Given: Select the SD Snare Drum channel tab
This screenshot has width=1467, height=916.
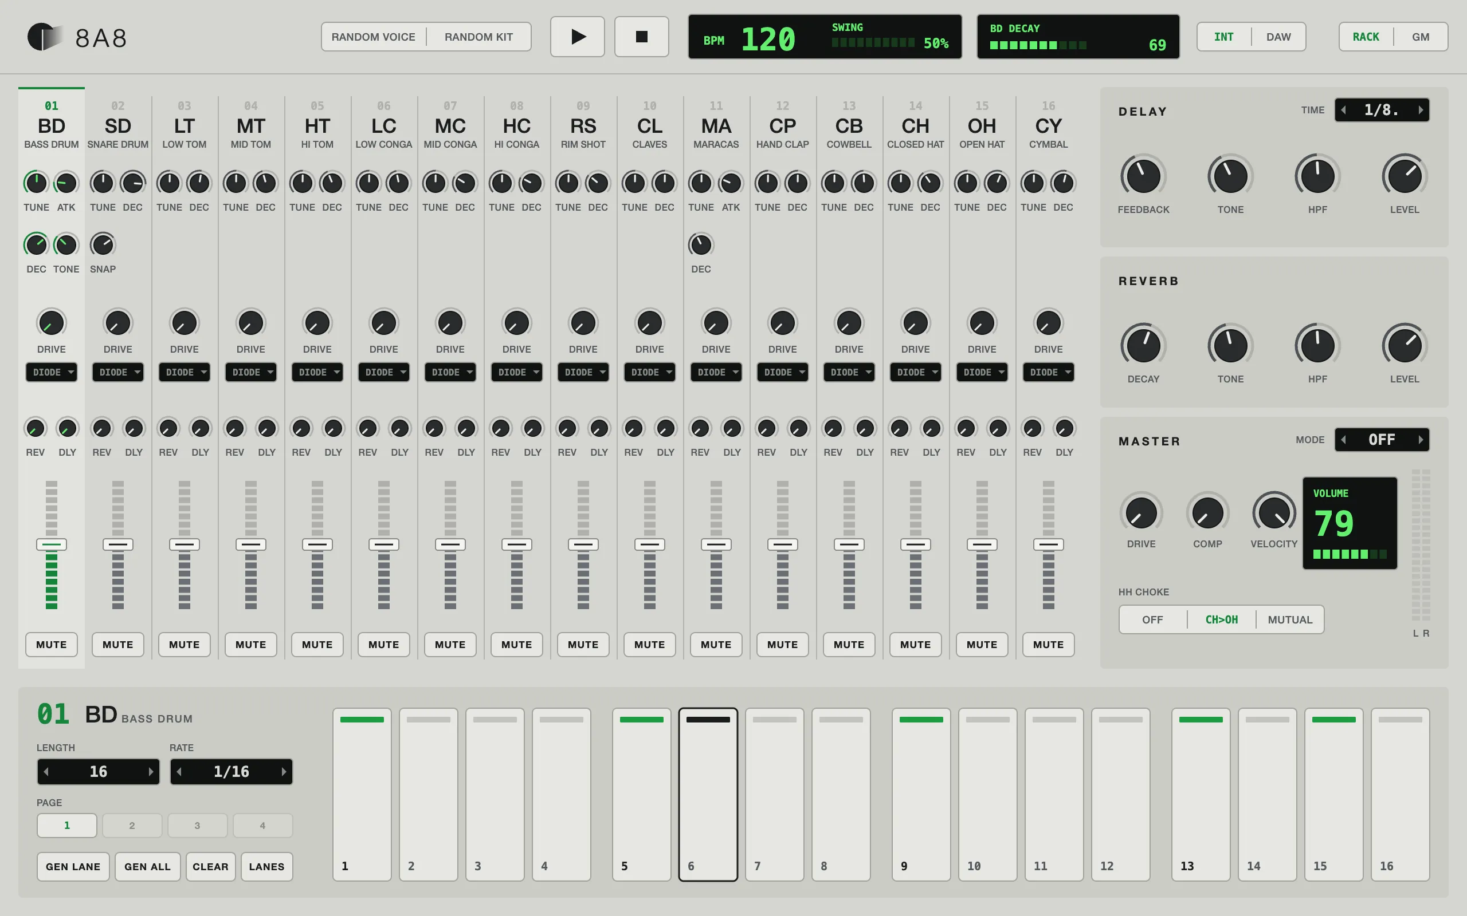Looking at the screenshot, I should [117, 125].
